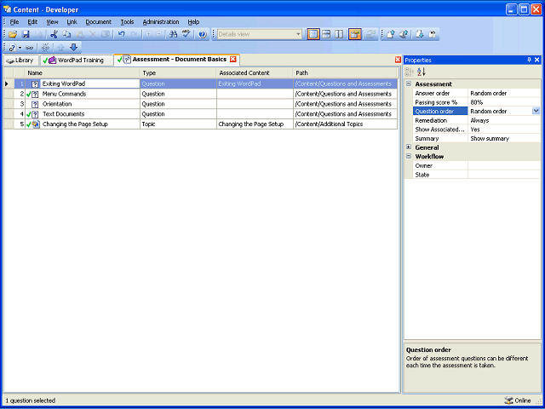Open the new question type dropdown arrow
The image size is (545, 409).
[20, 48]
